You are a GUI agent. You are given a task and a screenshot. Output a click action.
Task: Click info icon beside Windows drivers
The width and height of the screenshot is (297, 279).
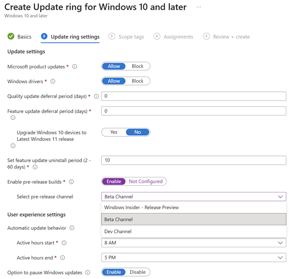(x=53, y=82)
